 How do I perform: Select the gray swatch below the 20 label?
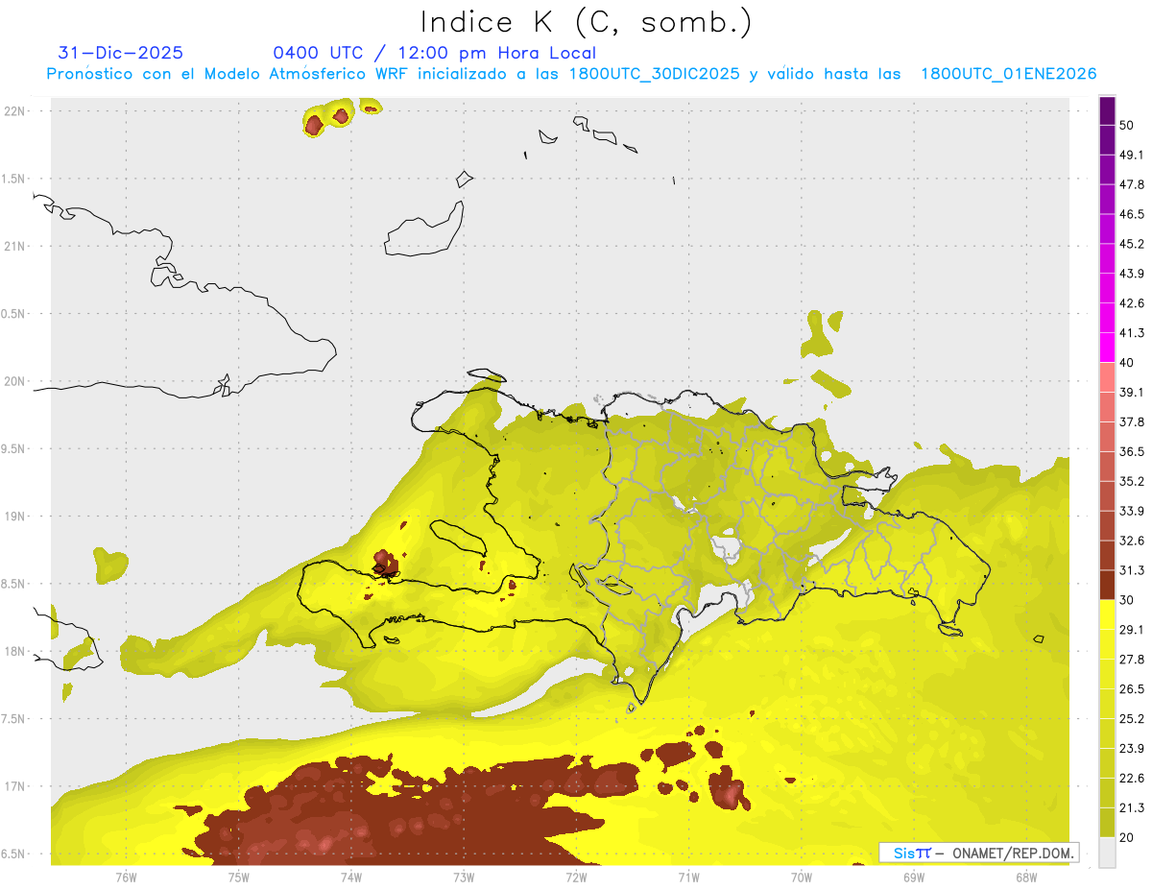[1108, 853]
